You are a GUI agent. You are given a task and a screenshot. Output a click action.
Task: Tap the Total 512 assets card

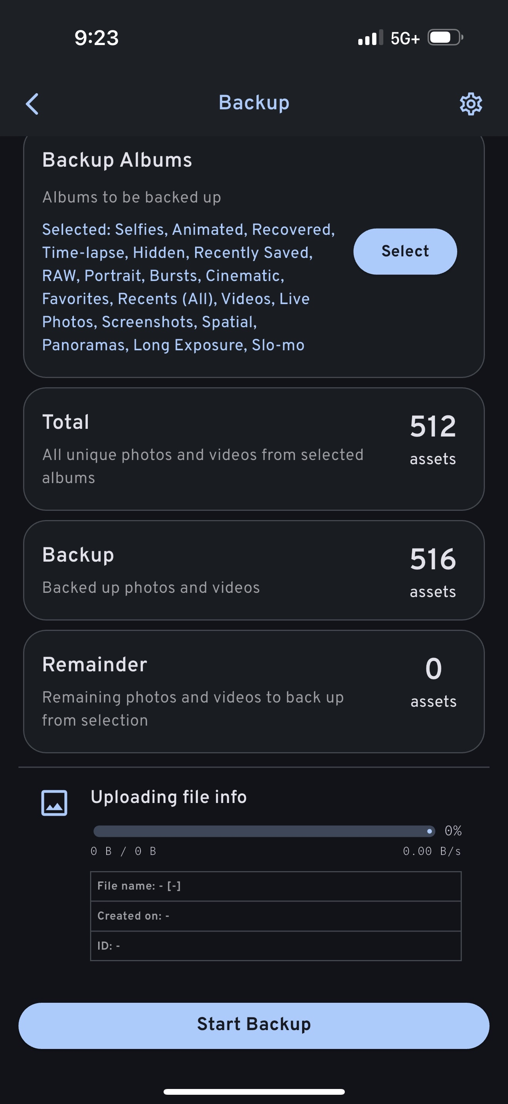(x=254, y=449)
